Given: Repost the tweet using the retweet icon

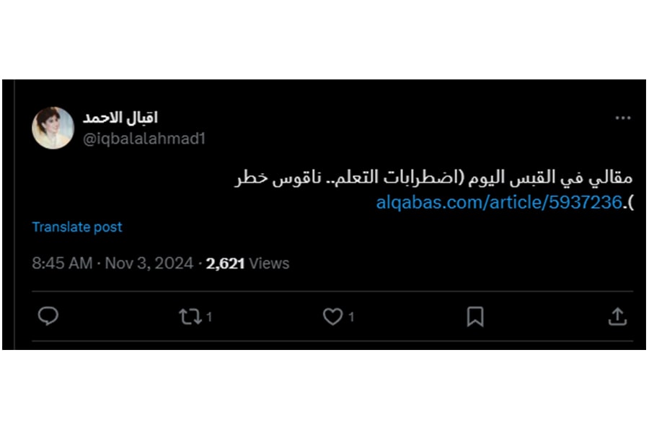Looking at the screenshot, I should point(190,317).
